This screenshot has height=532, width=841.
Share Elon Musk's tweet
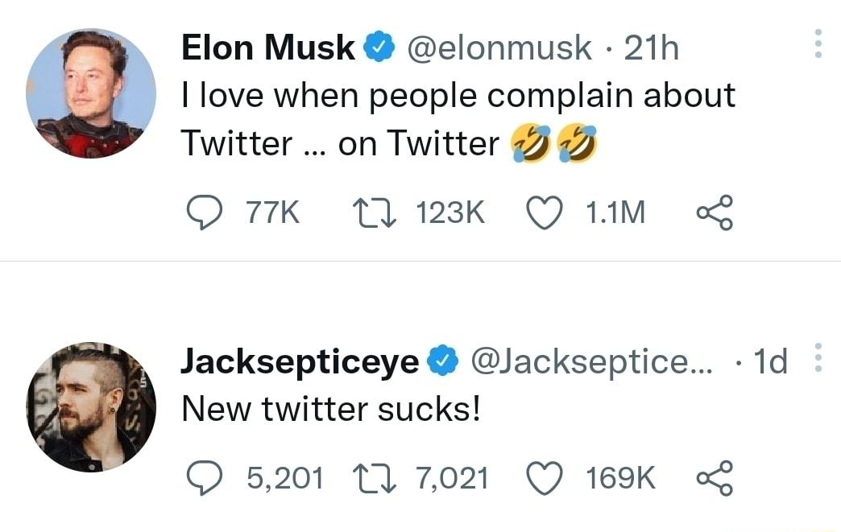[715, 212]
